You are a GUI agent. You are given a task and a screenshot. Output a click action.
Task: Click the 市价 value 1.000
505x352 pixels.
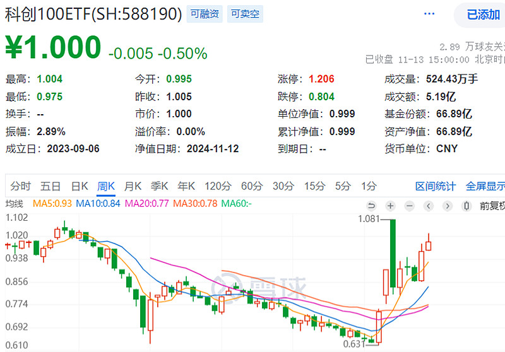click(x=179, y=114)
